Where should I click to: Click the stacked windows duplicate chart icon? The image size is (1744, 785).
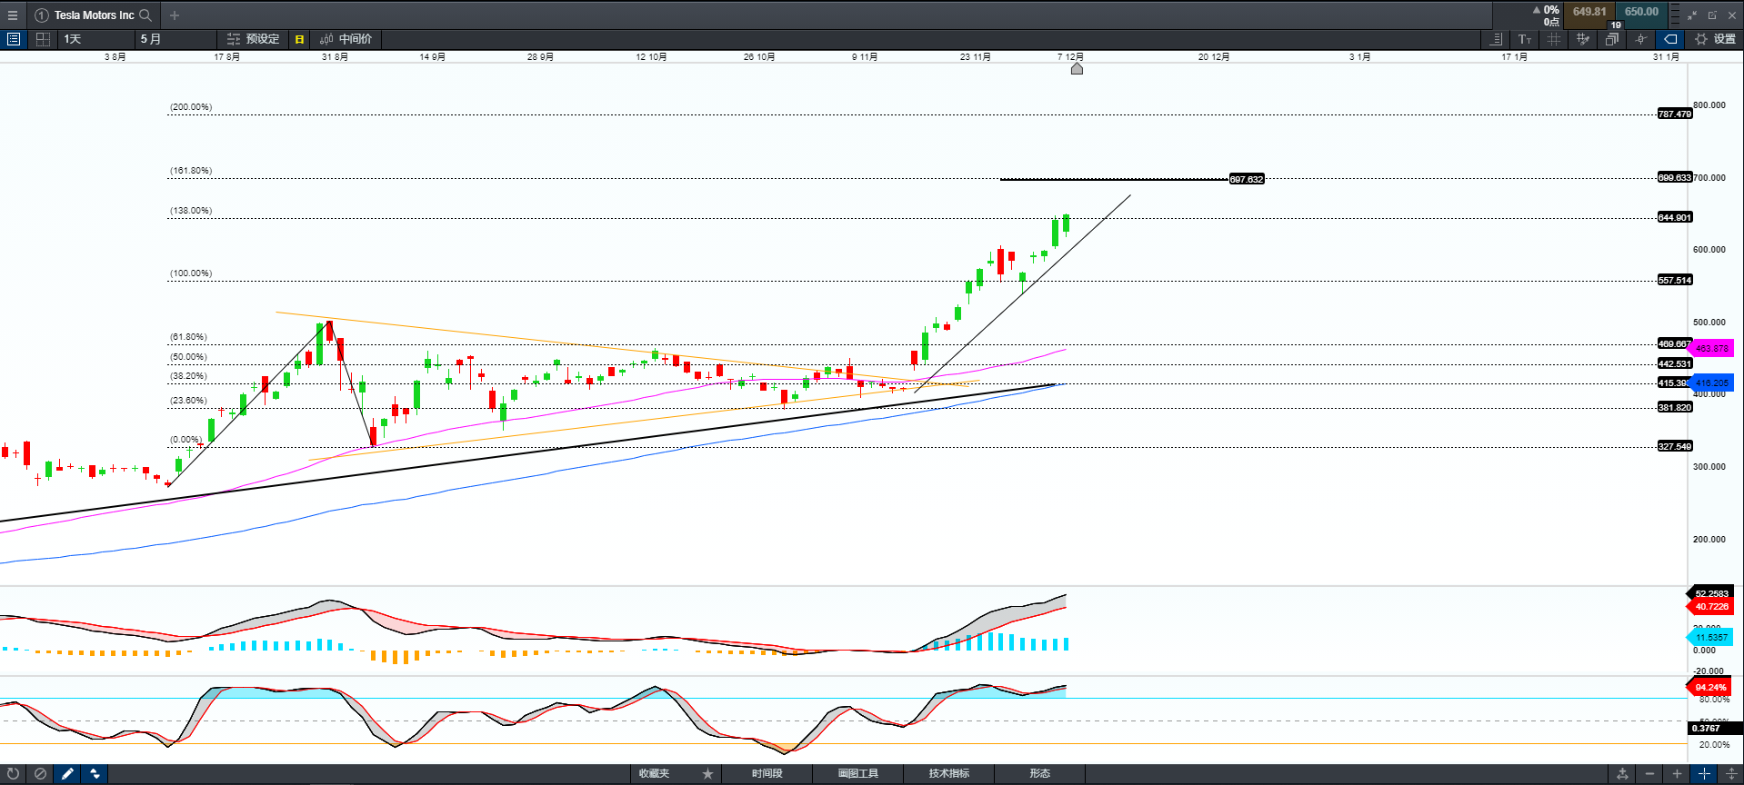pyautogui.click(x=1612, y=39)
